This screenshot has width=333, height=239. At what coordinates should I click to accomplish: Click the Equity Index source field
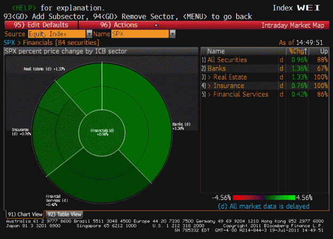56,34
